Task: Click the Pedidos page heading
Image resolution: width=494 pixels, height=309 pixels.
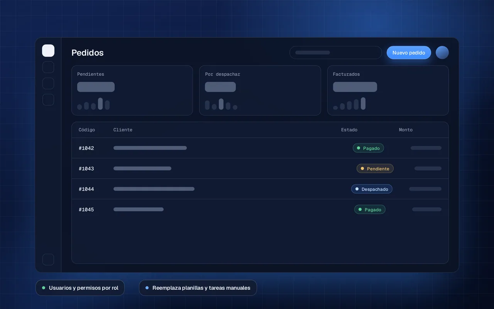Action: pyautogui.click(x=88, y=53)
